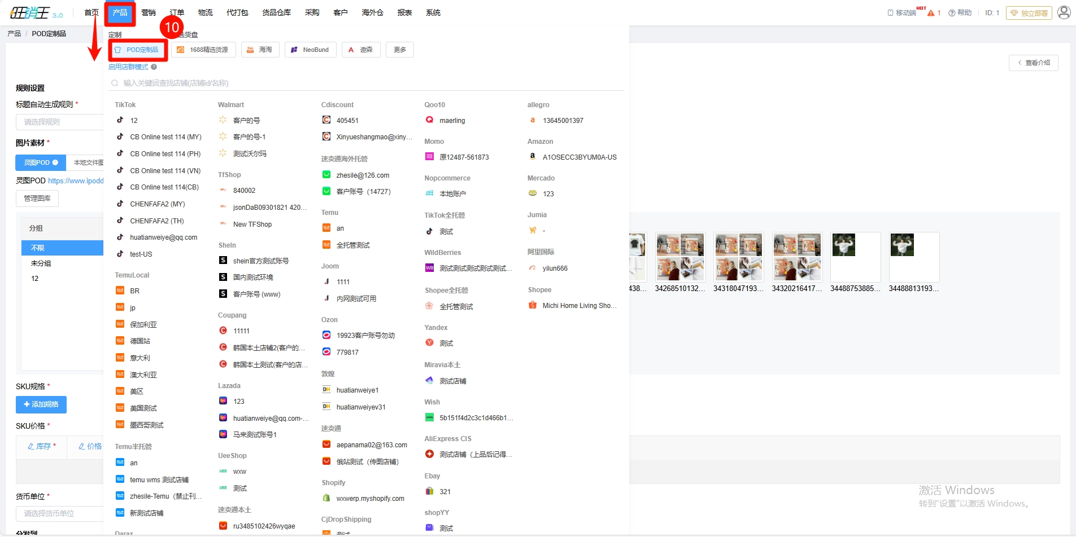This screenshot has width=1076, height=537.
Task: Select the 不限 group filter
Action: 38,248
